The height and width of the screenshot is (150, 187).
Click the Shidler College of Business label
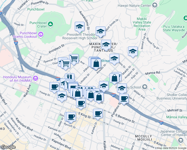[x=172, y=96]
